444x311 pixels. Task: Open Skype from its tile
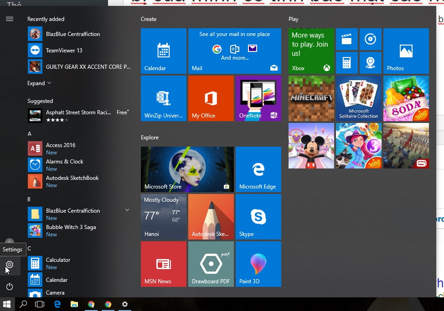tap(258, 216)
